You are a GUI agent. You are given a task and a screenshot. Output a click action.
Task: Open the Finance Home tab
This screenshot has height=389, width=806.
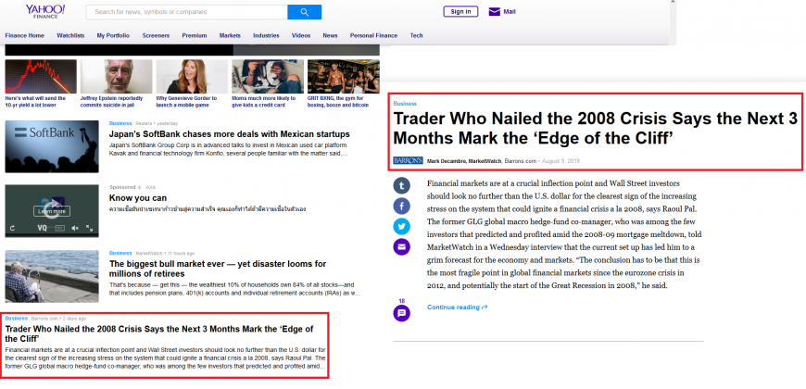pyautogui.click(x=25, y=35)
